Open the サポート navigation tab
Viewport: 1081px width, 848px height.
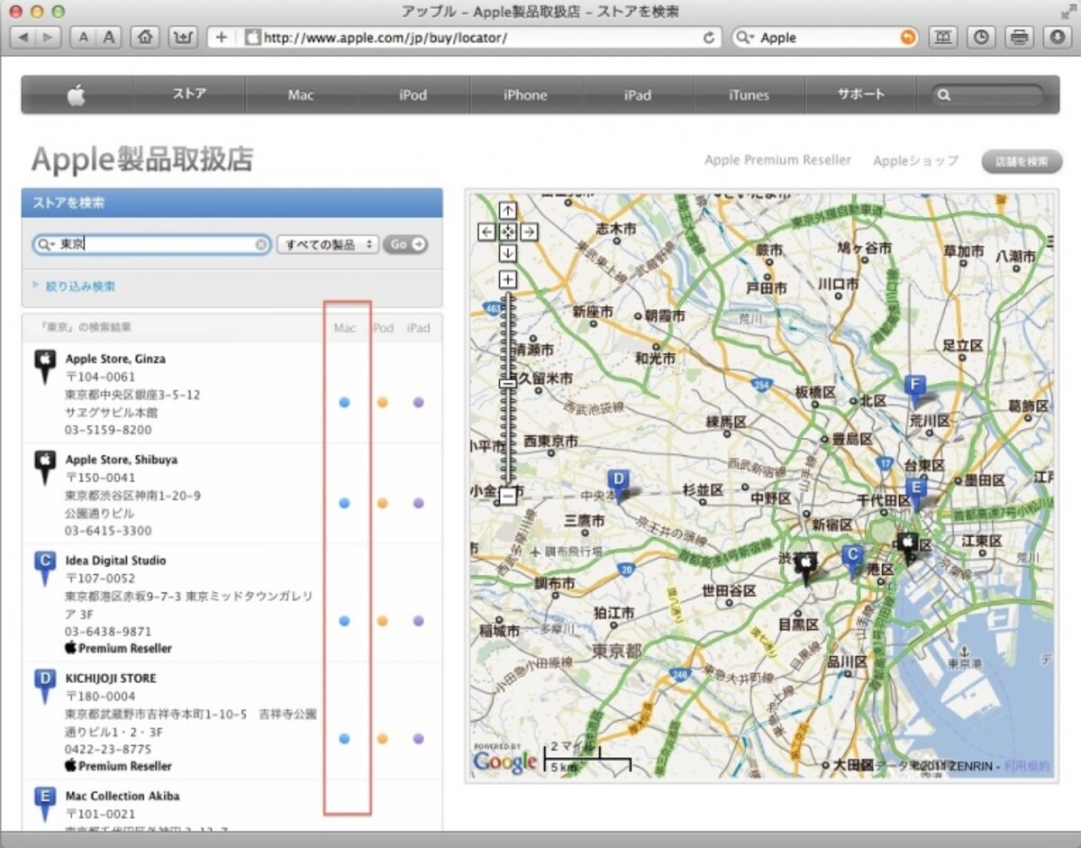[861, 95]
